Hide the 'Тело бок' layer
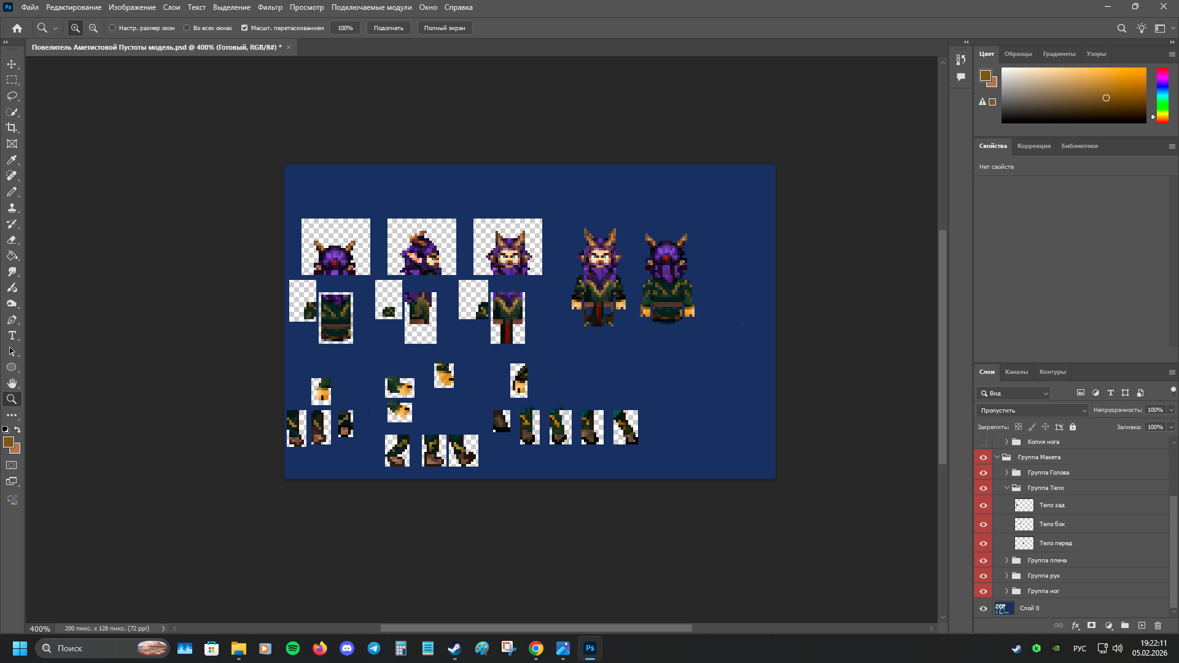The height and width of the screenshot is (663, 1179). (983, 524)
